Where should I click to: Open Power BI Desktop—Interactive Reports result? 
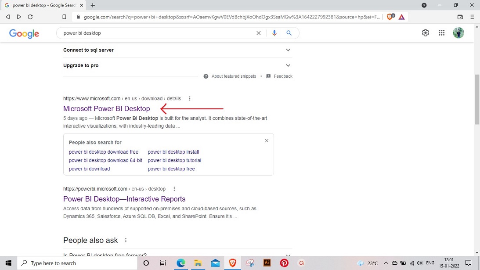[x=124, y=199]
